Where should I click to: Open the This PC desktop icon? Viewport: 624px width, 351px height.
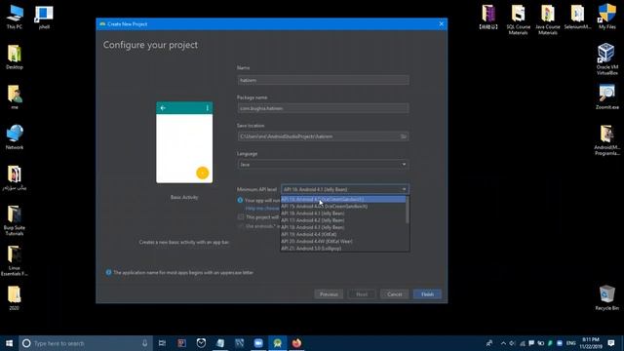click(15, 17)
